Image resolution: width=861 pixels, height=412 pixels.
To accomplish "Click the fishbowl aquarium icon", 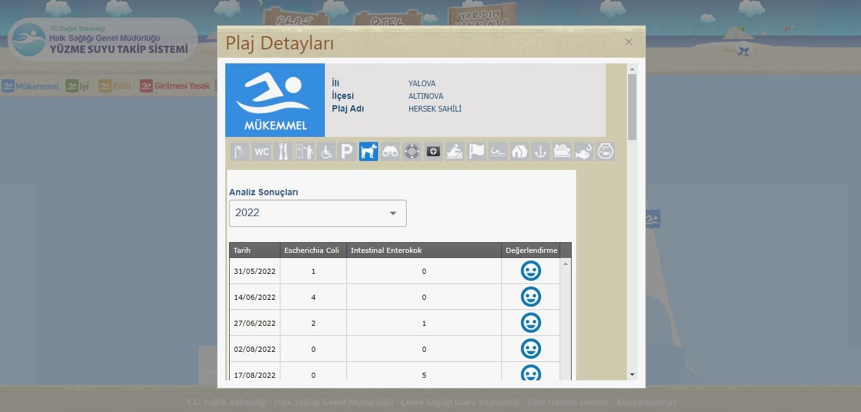I will [605, 151].
